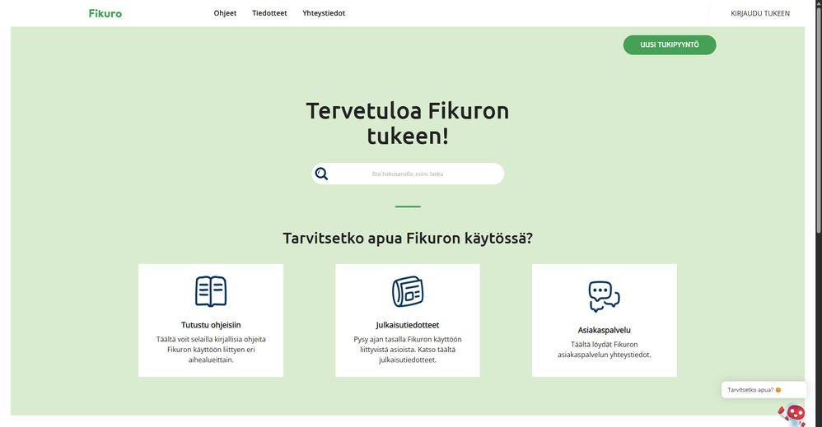Click the magnifying glass search icon
The height and width of the screenshot is (427, 822).
pos(321,174)
